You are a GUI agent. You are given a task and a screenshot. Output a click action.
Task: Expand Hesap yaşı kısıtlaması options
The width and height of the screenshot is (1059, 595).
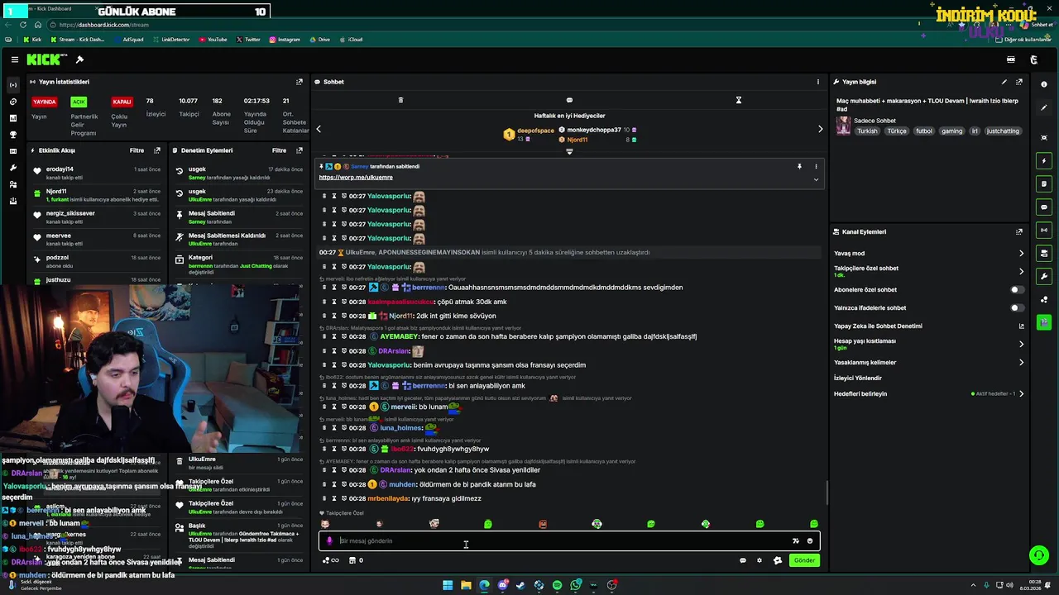coord(1021,344)
